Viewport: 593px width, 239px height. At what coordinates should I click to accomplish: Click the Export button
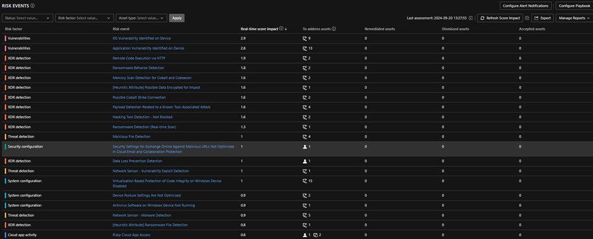[543, 18]
